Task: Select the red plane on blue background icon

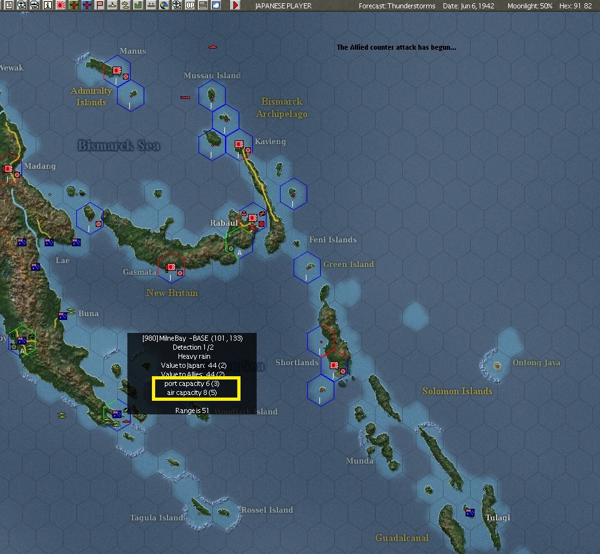Action: [87, 5]
